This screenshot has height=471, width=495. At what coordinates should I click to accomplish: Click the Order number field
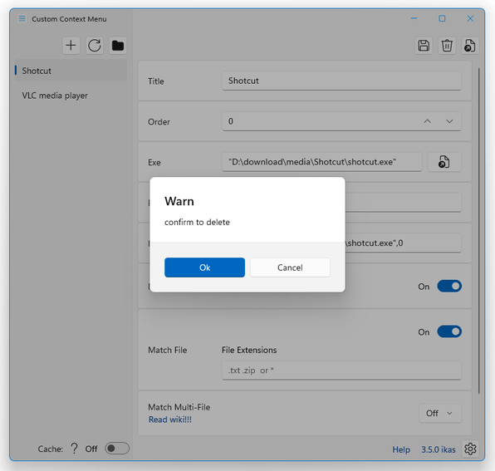tap(341, 121)
